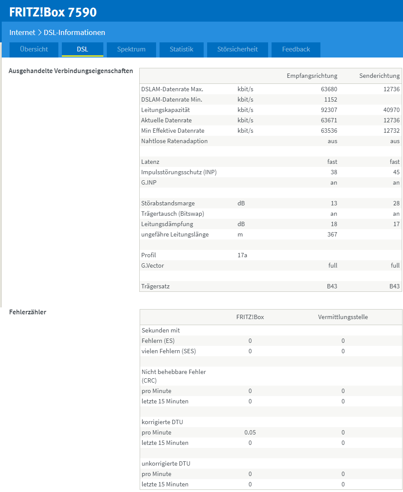Click the Ausgehandelte Verbindungseigenschaften heading
The height and width of the screenshot is (492, 403).
coord(70,71)
